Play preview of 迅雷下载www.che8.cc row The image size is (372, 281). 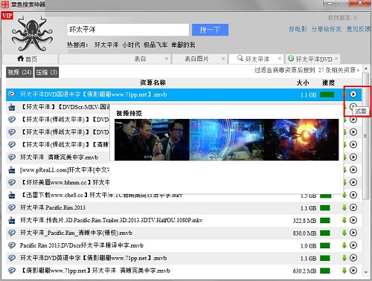point(353,195)
